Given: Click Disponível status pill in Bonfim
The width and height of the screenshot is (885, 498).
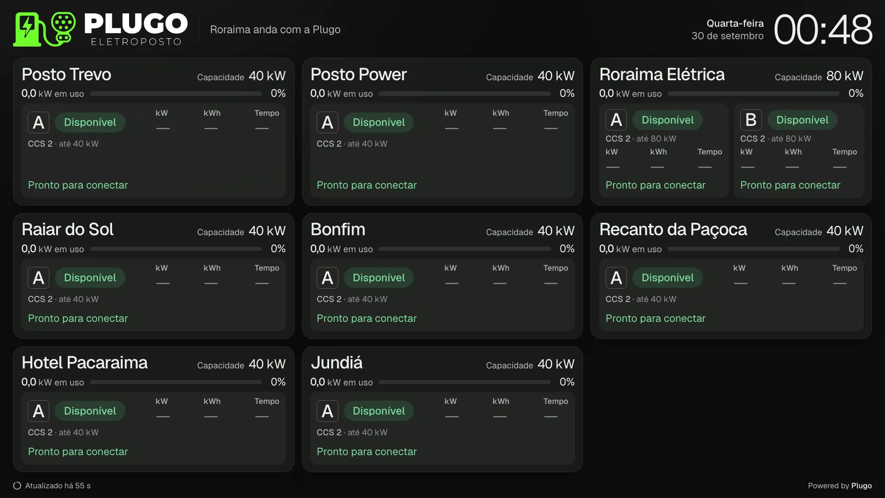Looking at the screenshot, I should tap(379, 278).
